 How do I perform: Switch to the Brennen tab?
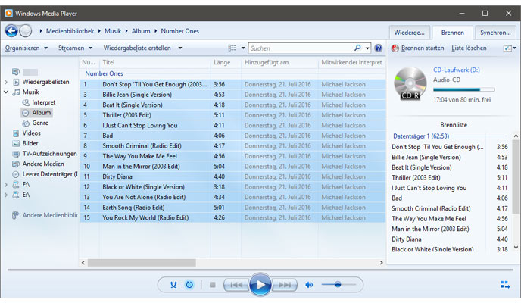point(453,33)
